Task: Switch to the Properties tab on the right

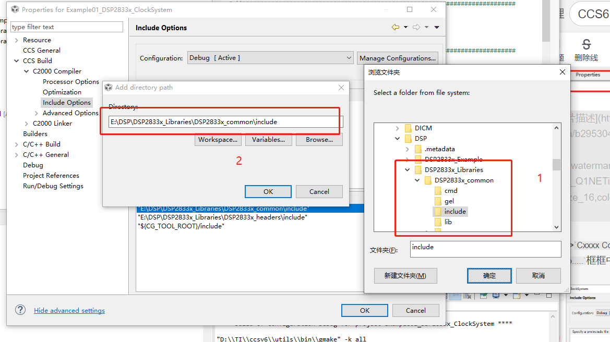Action: 589,75
